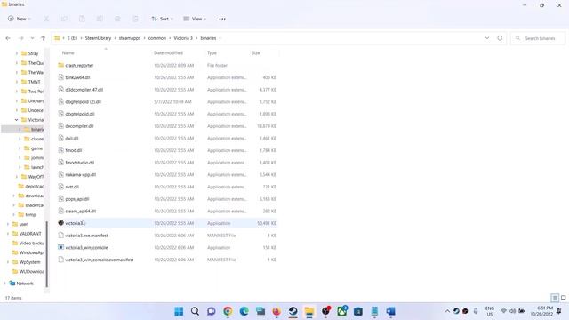Open the taskbar Search magnifier
The height and width of the screenshot is (320, 569).
click(196, 311)
